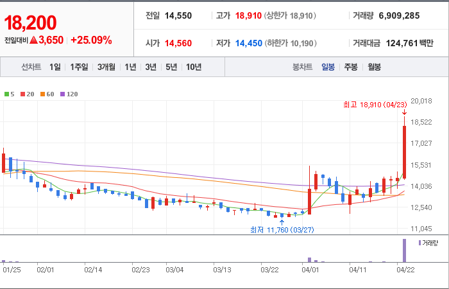
Task: Click the 03/04 date axis label
Action: [x=174, y=270]
